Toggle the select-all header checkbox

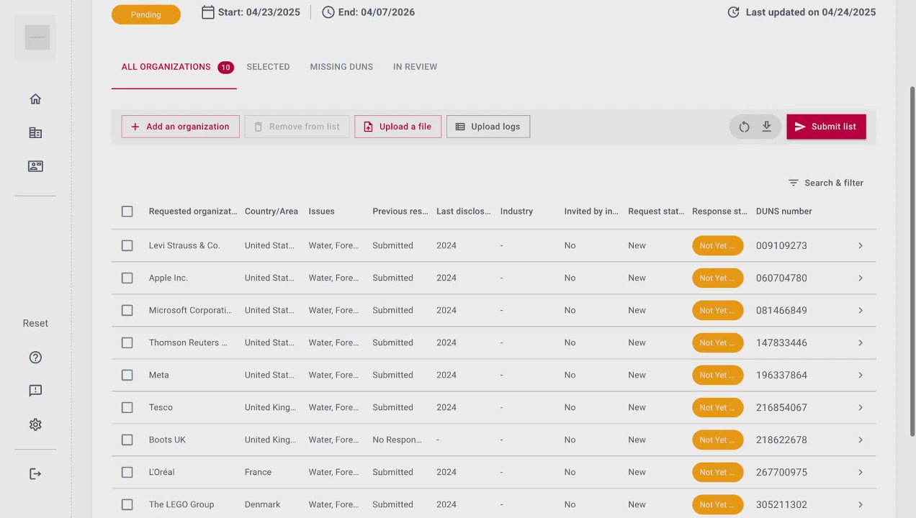pos(127,212)
